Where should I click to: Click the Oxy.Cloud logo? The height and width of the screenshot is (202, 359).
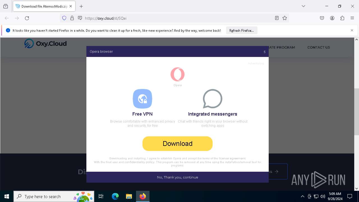[45, 43]
